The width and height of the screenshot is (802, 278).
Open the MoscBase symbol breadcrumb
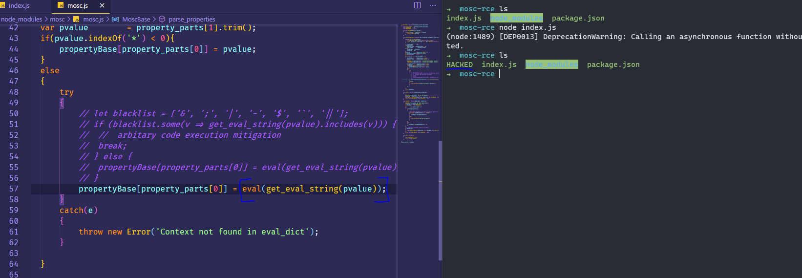tap(136, 19)
